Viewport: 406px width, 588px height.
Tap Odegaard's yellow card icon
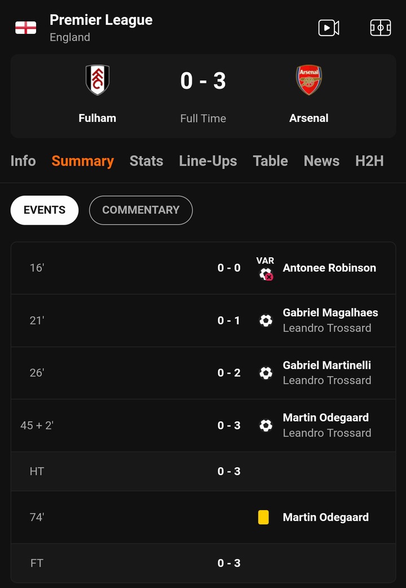tap(263, 517)
